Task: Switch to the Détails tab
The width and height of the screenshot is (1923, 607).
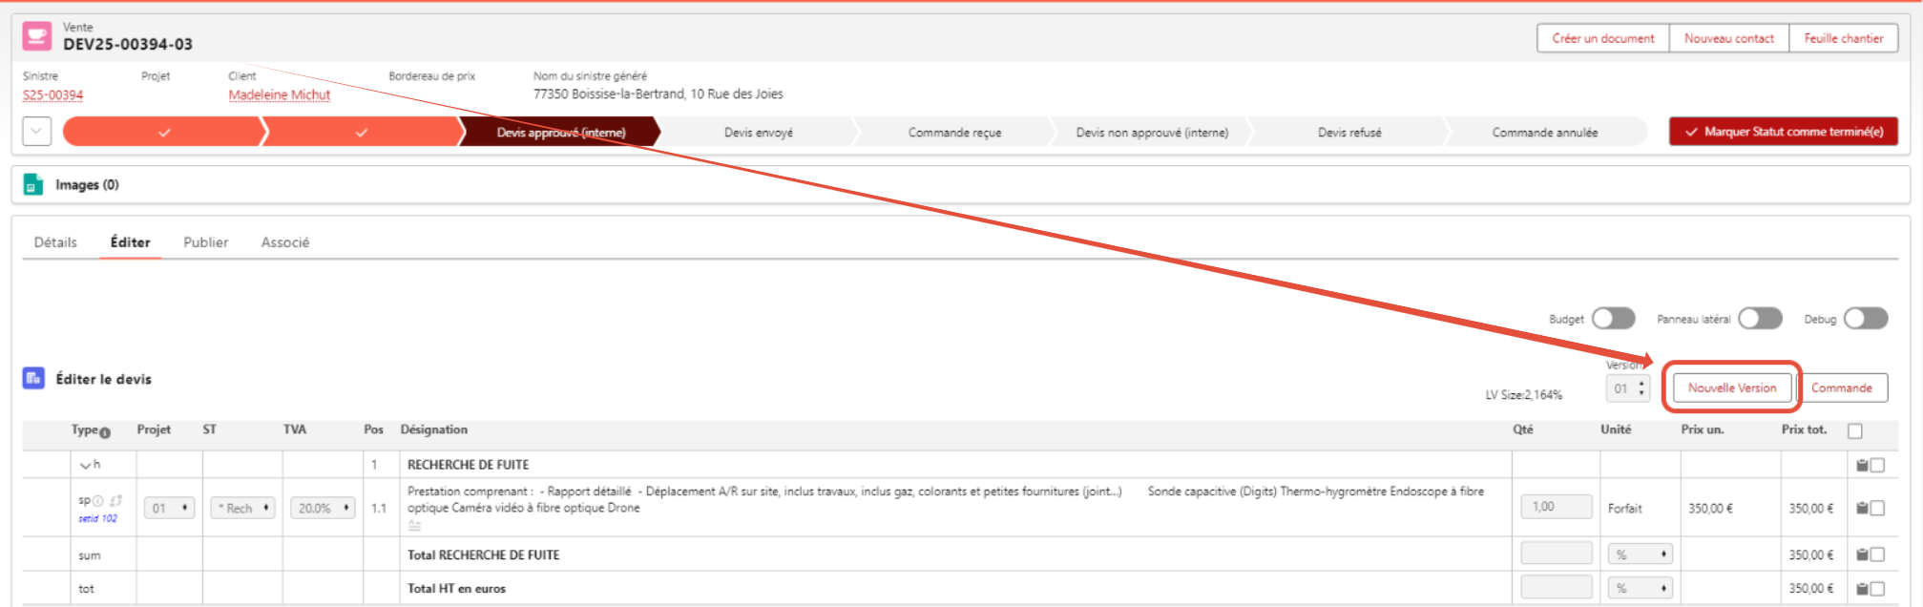Action: coord(55,242)
